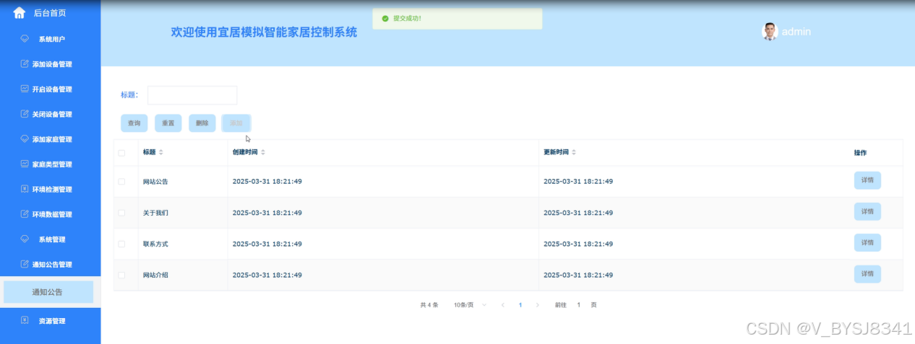This screenshot has height=344, width=915.
Task: Expand the 添加家庭管理 sidebar menu
Action: pyautogui.click(x=51, y=139)
